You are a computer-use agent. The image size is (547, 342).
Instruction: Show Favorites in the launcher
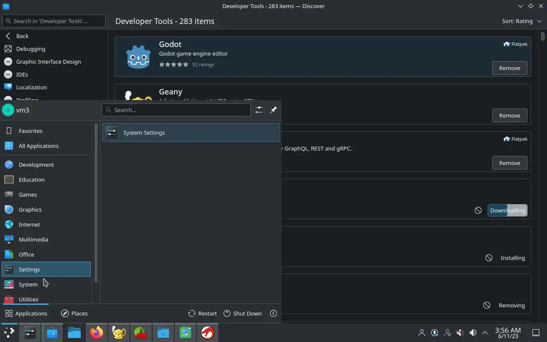[46, 131]
